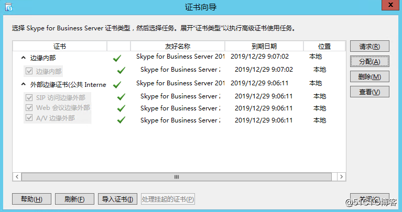Refresh list with 刷新(F) button
Viewport: 402px width, 212px height.
74,199
